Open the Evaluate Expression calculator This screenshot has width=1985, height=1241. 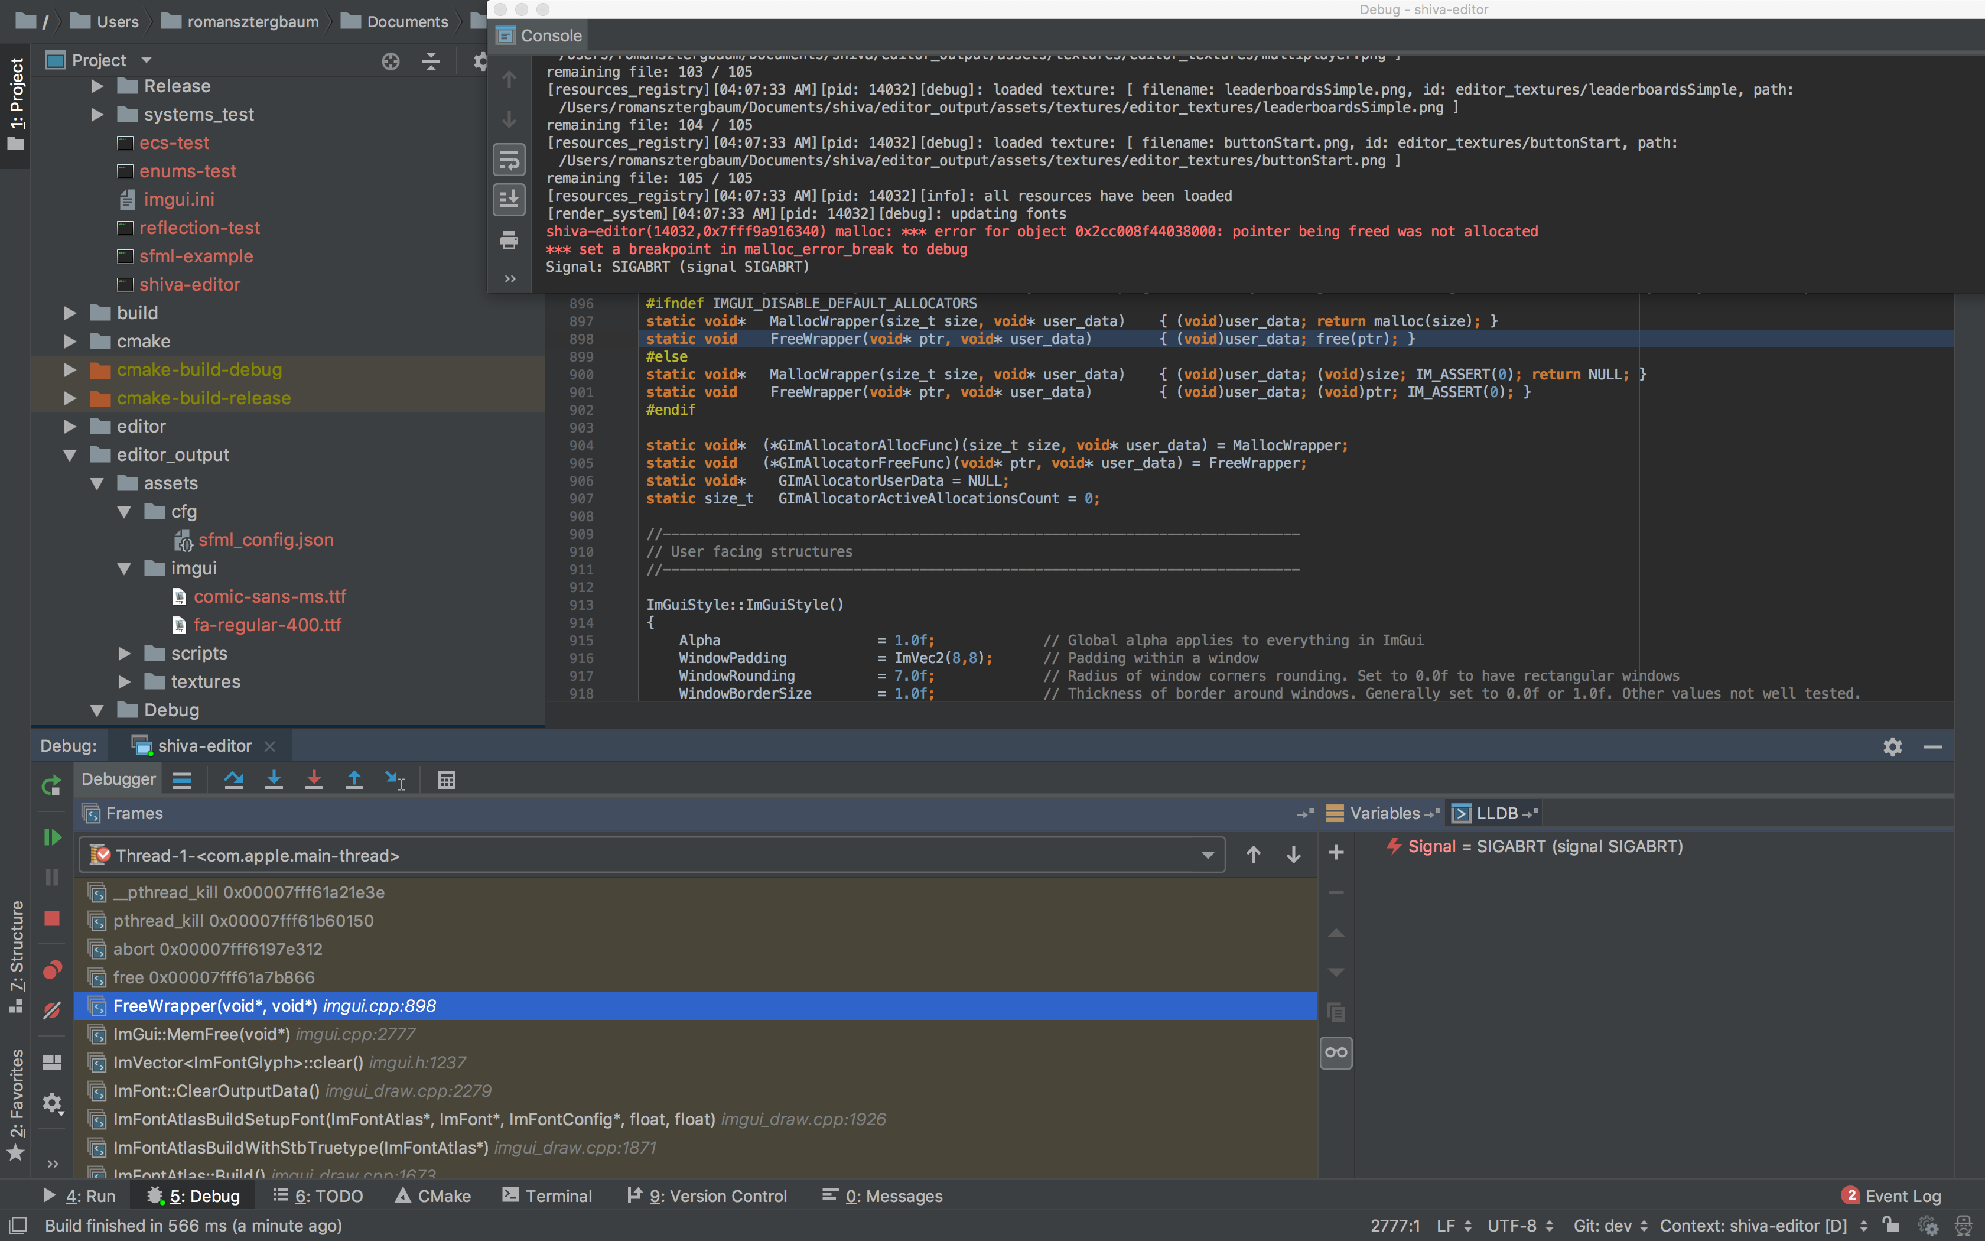tap(446, 779)
